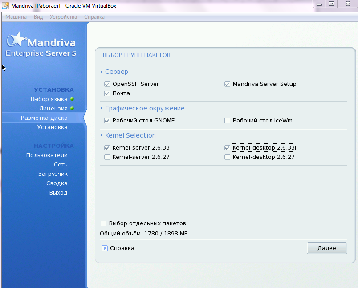Click the Сервер group heading

point(117,72)
